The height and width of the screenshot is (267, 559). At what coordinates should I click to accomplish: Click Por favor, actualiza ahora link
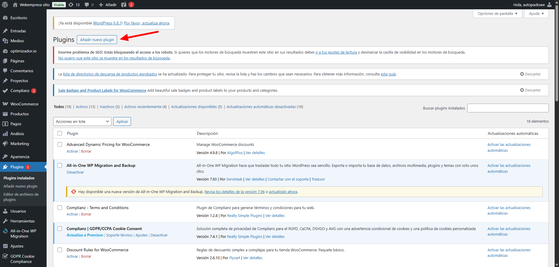coord(146,23)
